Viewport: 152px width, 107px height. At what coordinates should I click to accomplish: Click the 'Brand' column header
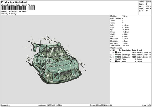[139, 50]
